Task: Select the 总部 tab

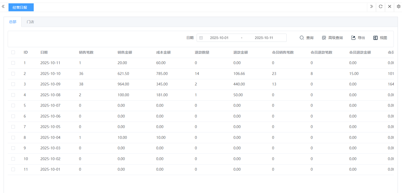Action: pos(13,22)
